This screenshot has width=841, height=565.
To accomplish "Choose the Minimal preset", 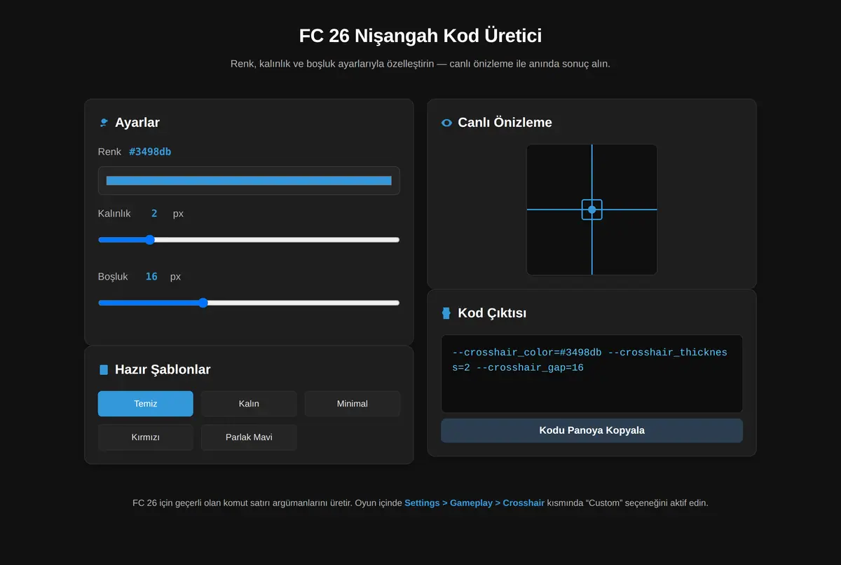I will (353, 404).
